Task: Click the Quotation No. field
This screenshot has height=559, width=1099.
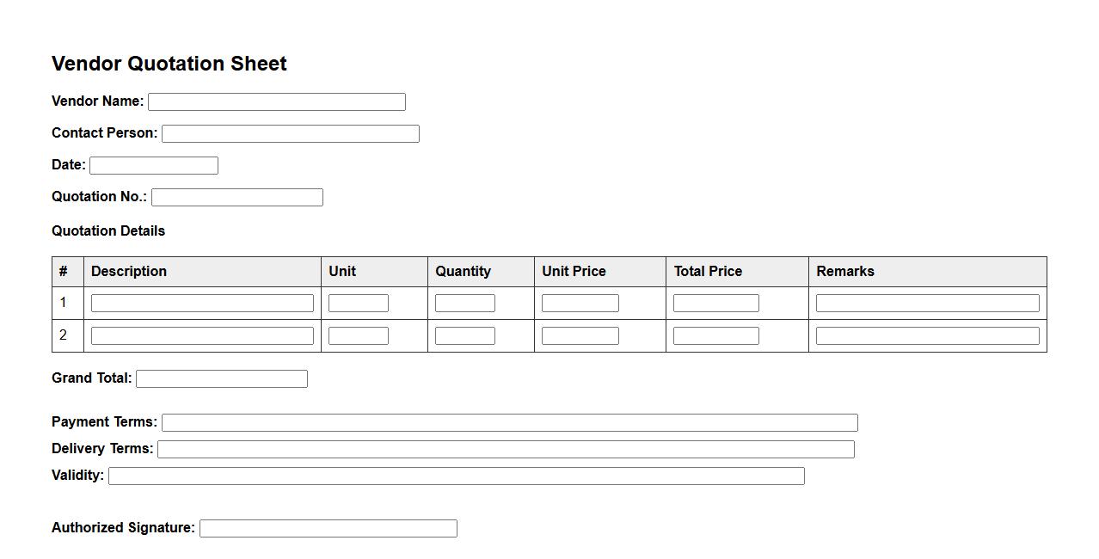Action: [x=236, y=197]
